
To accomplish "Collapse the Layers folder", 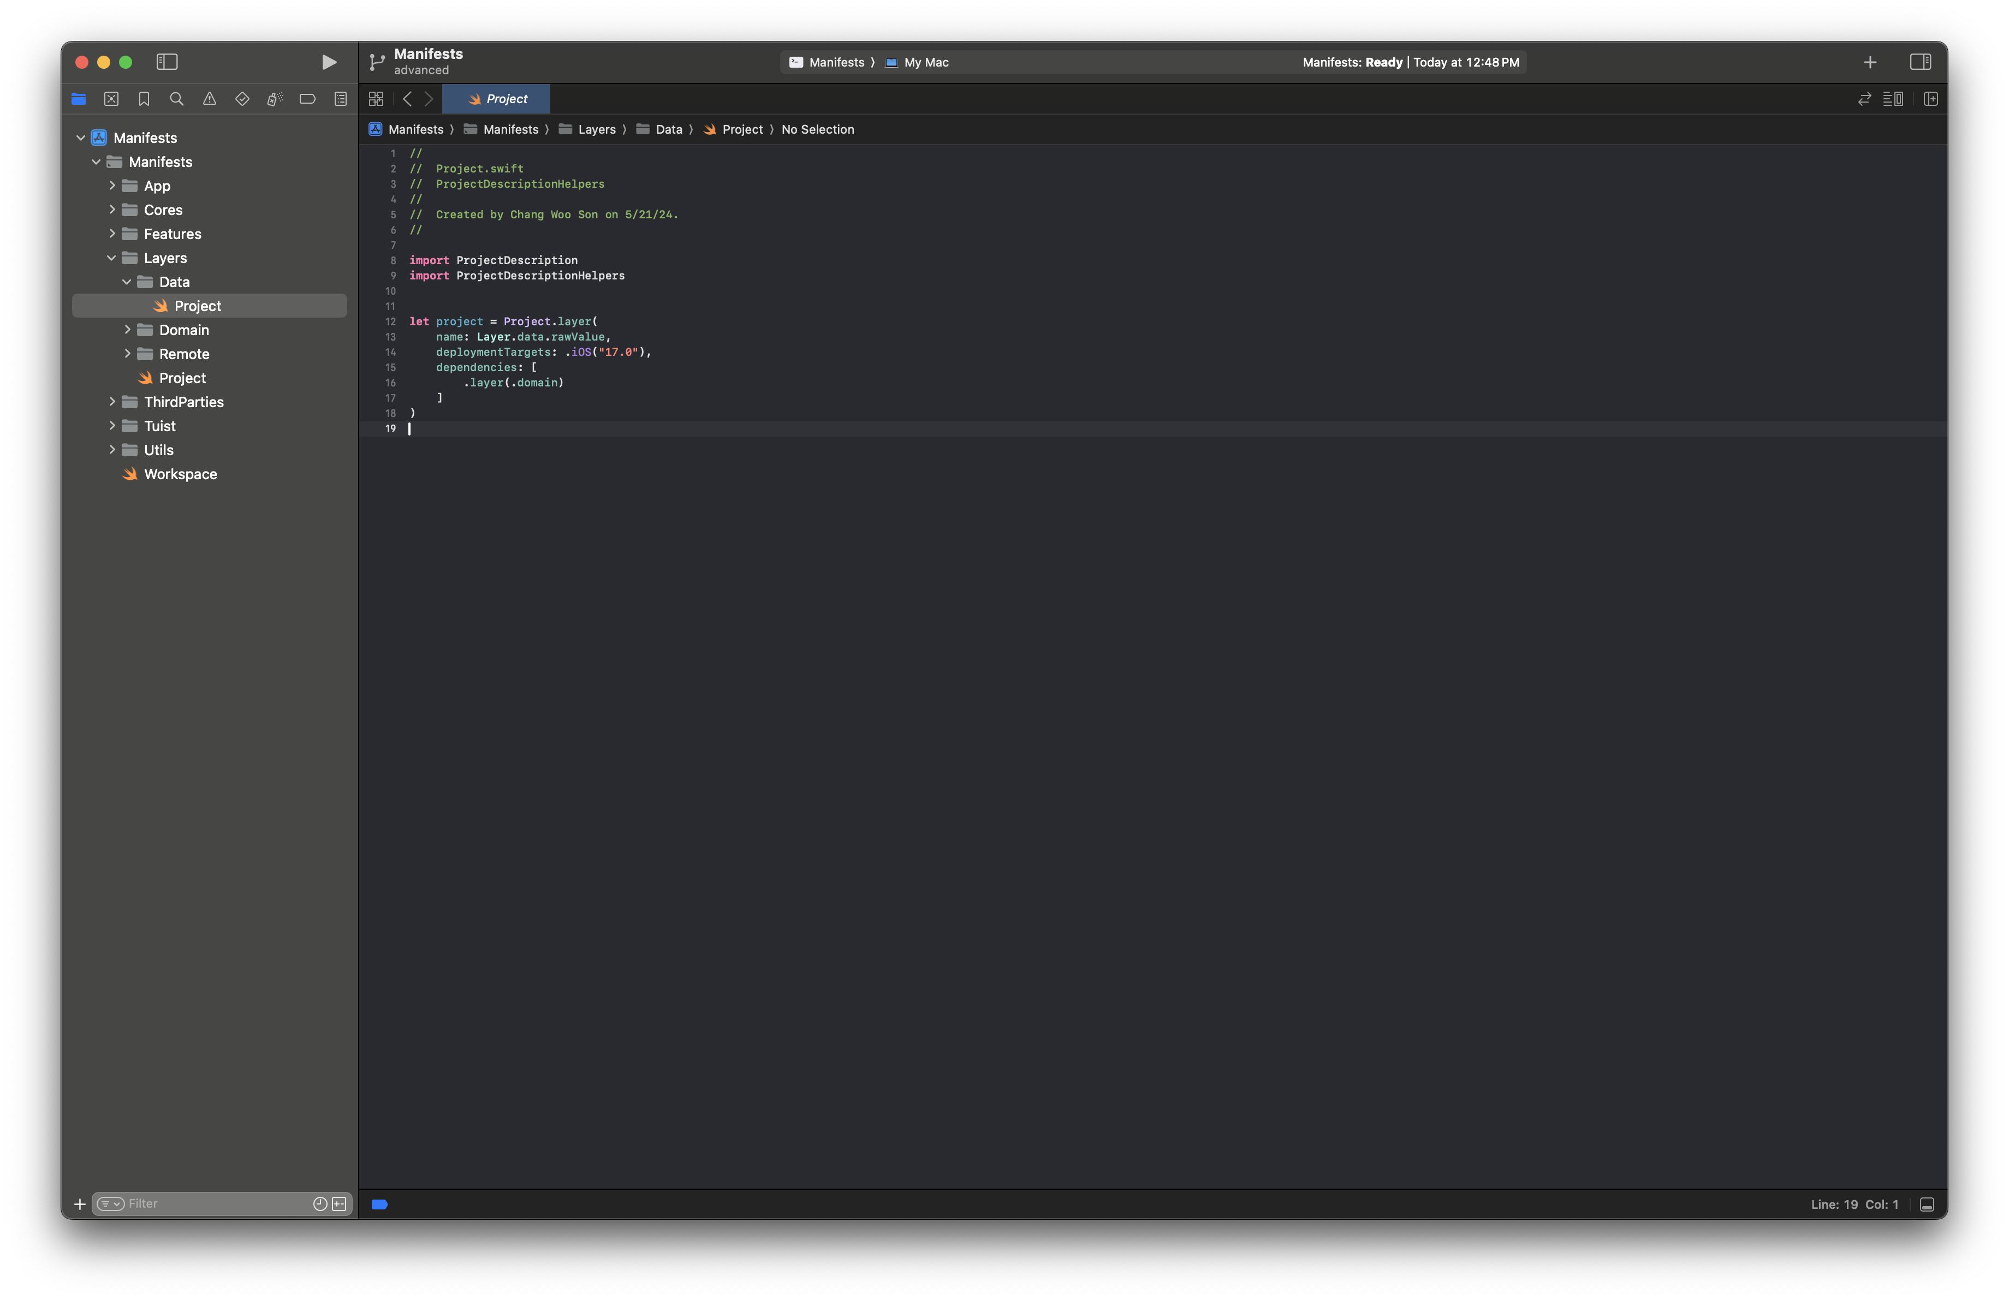I will pyautogui.click(x=111, y=257).
